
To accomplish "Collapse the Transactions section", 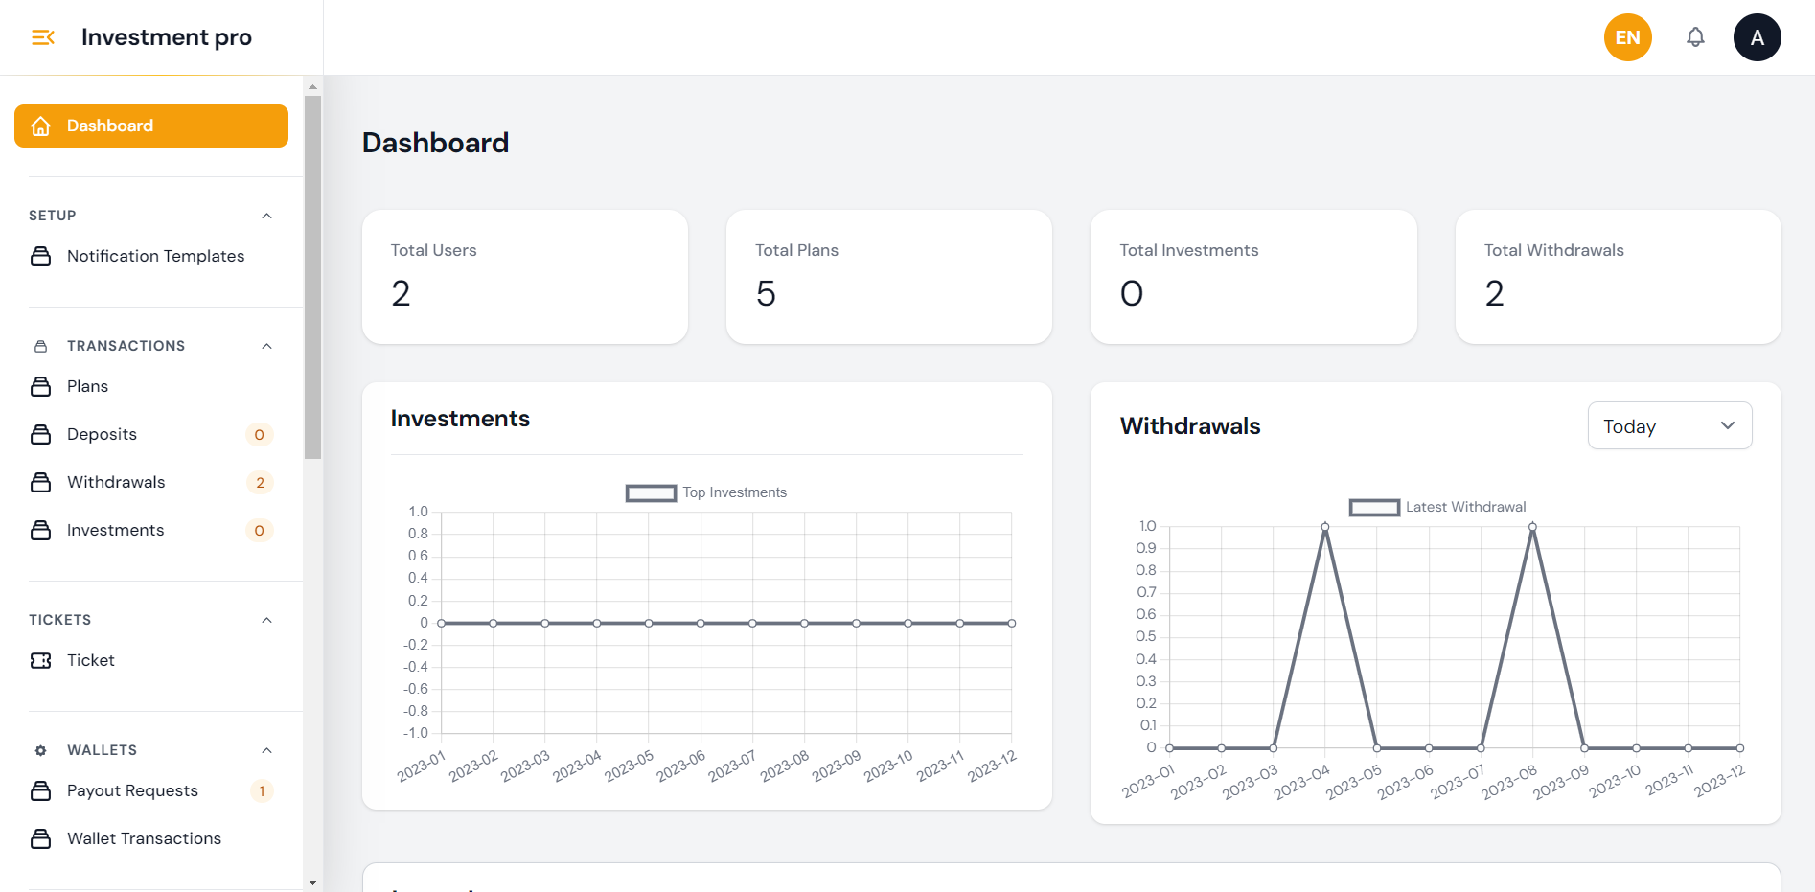I will [x=267, y=346].
